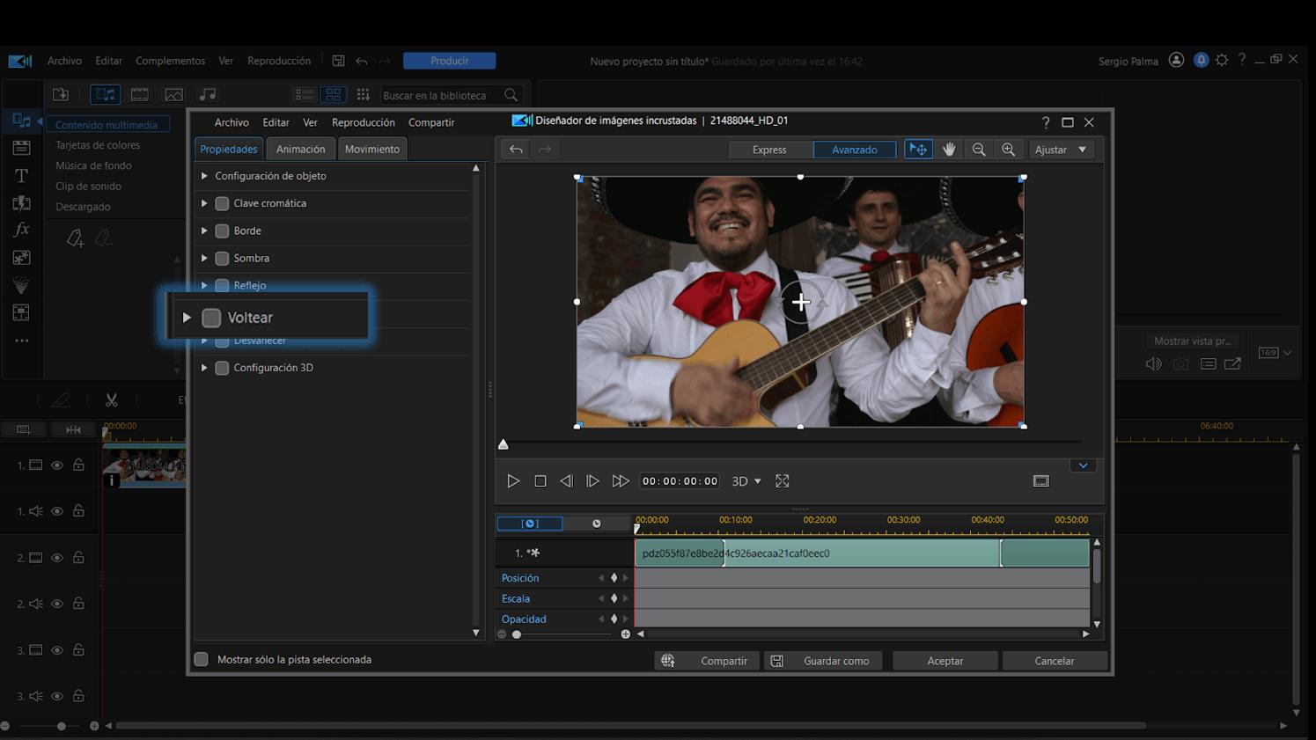1316x740 pixels.
Task: Click the Aceptar button
Action: tap(945, 661)
